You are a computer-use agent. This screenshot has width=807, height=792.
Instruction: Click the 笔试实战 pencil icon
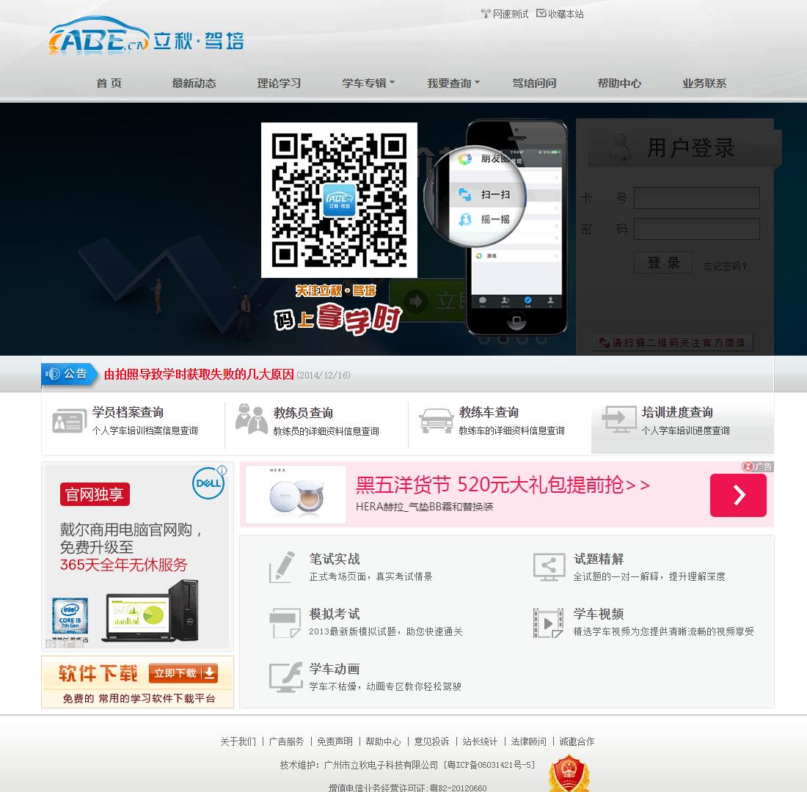tap(282, 567)
